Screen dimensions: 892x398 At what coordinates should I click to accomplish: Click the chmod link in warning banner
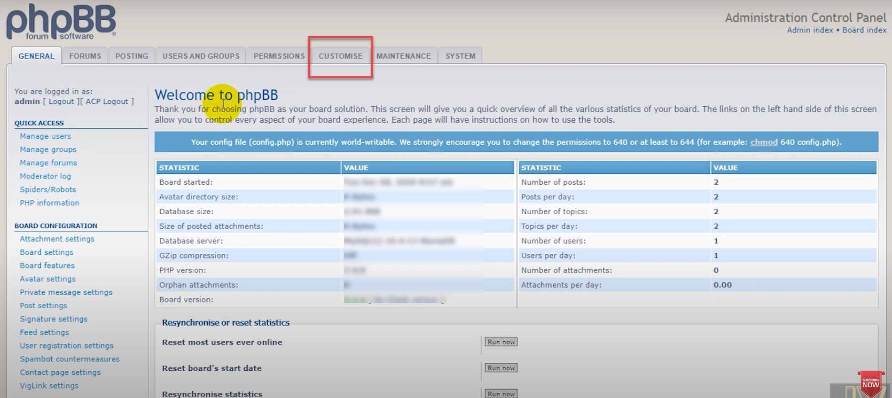point(764,142)
